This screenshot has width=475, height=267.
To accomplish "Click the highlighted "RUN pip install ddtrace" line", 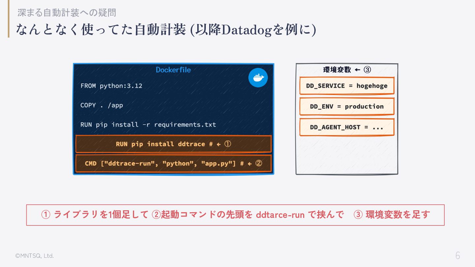I will coord(174,144).
